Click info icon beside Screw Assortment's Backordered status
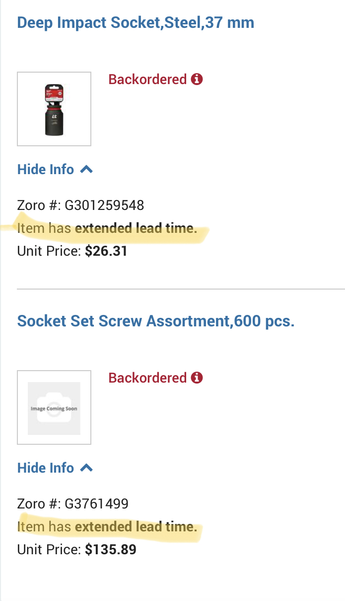345x601 pixels. [x=197, y=378]
